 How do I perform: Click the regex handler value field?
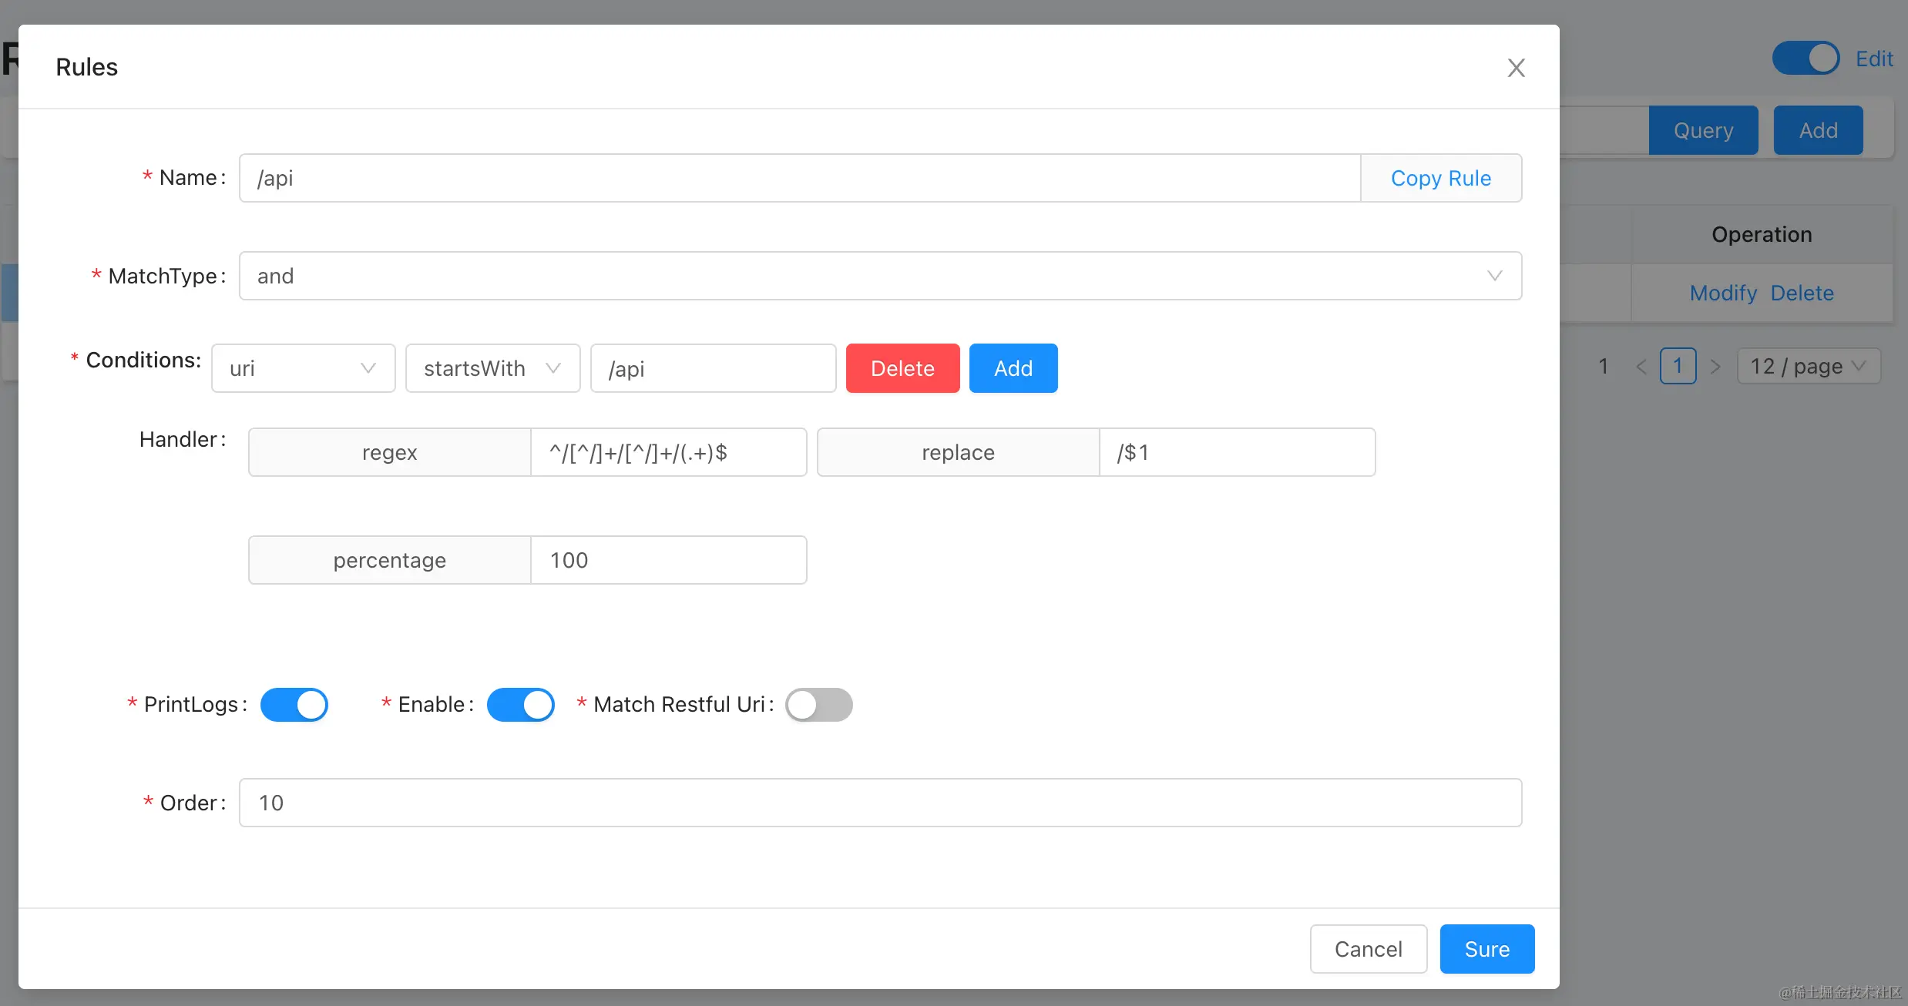[668, 452]
